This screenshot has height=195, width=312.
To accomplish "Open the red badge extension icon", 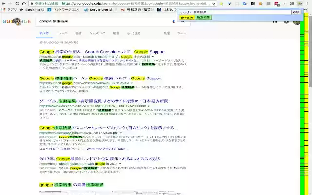I will tap(276, 4).
